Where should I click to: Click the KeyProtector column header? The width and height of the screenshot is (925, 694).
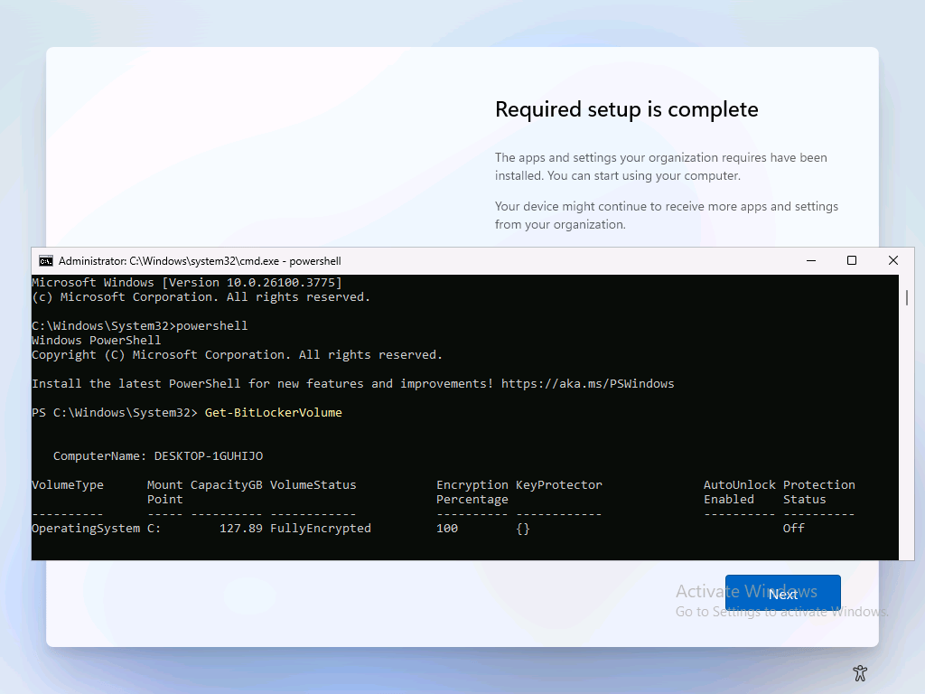[558, 485]
